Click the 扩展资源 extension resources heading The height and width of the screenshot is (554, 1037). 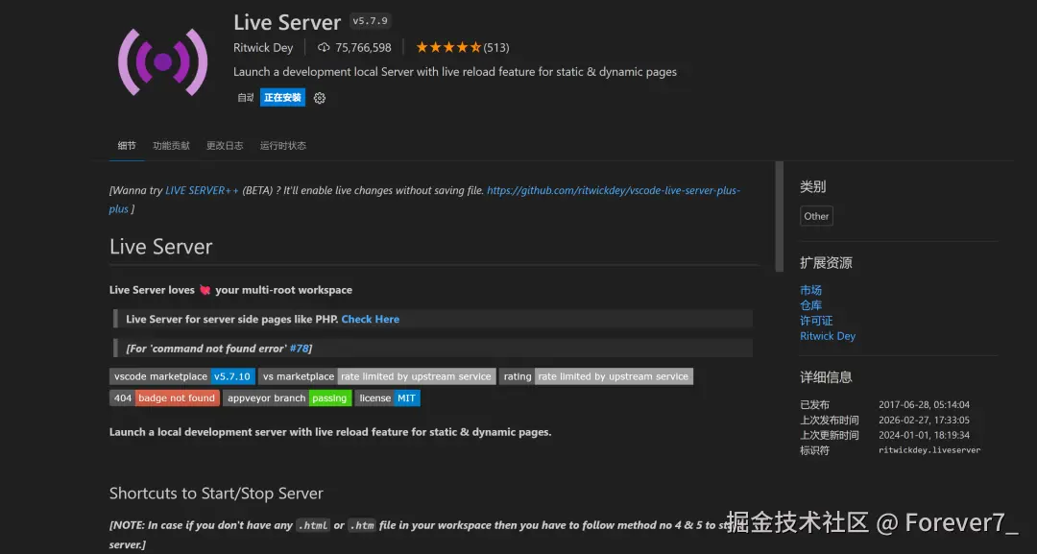(826, 263)
